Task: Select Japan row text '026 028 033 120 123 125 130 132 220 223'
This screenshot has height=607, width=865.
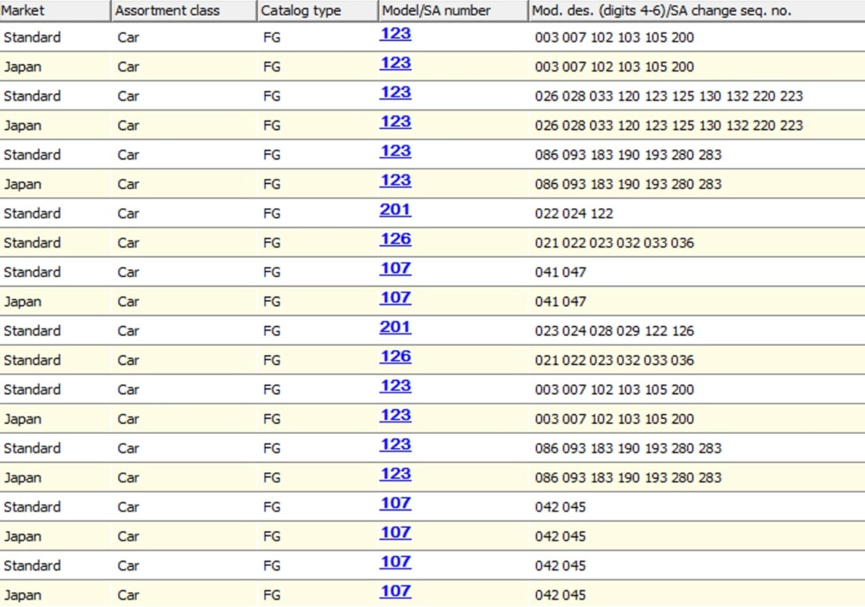Action: coord(669,126)
